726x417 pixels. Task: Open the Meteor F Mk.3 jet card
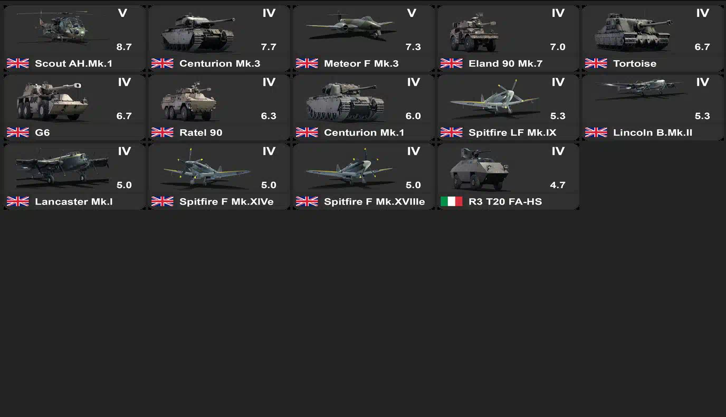click(364, 38)
